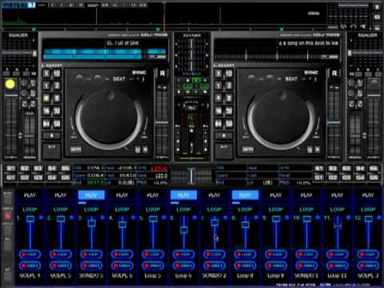Click the volume fader handle of sampler slot 3
The width and height of the screenshot is (384, 288).
point(91,223)
